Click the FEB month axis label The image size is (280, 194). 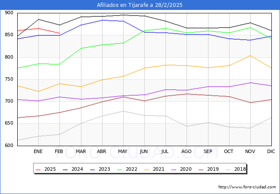click(59, 151)
